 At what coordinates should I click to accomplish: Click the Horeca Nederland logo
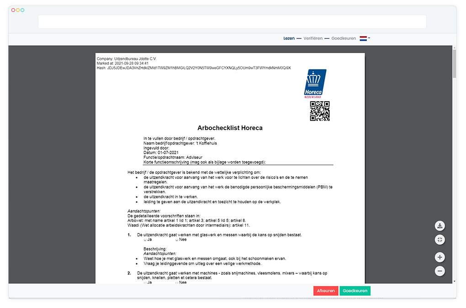click(x=315, y=84)
